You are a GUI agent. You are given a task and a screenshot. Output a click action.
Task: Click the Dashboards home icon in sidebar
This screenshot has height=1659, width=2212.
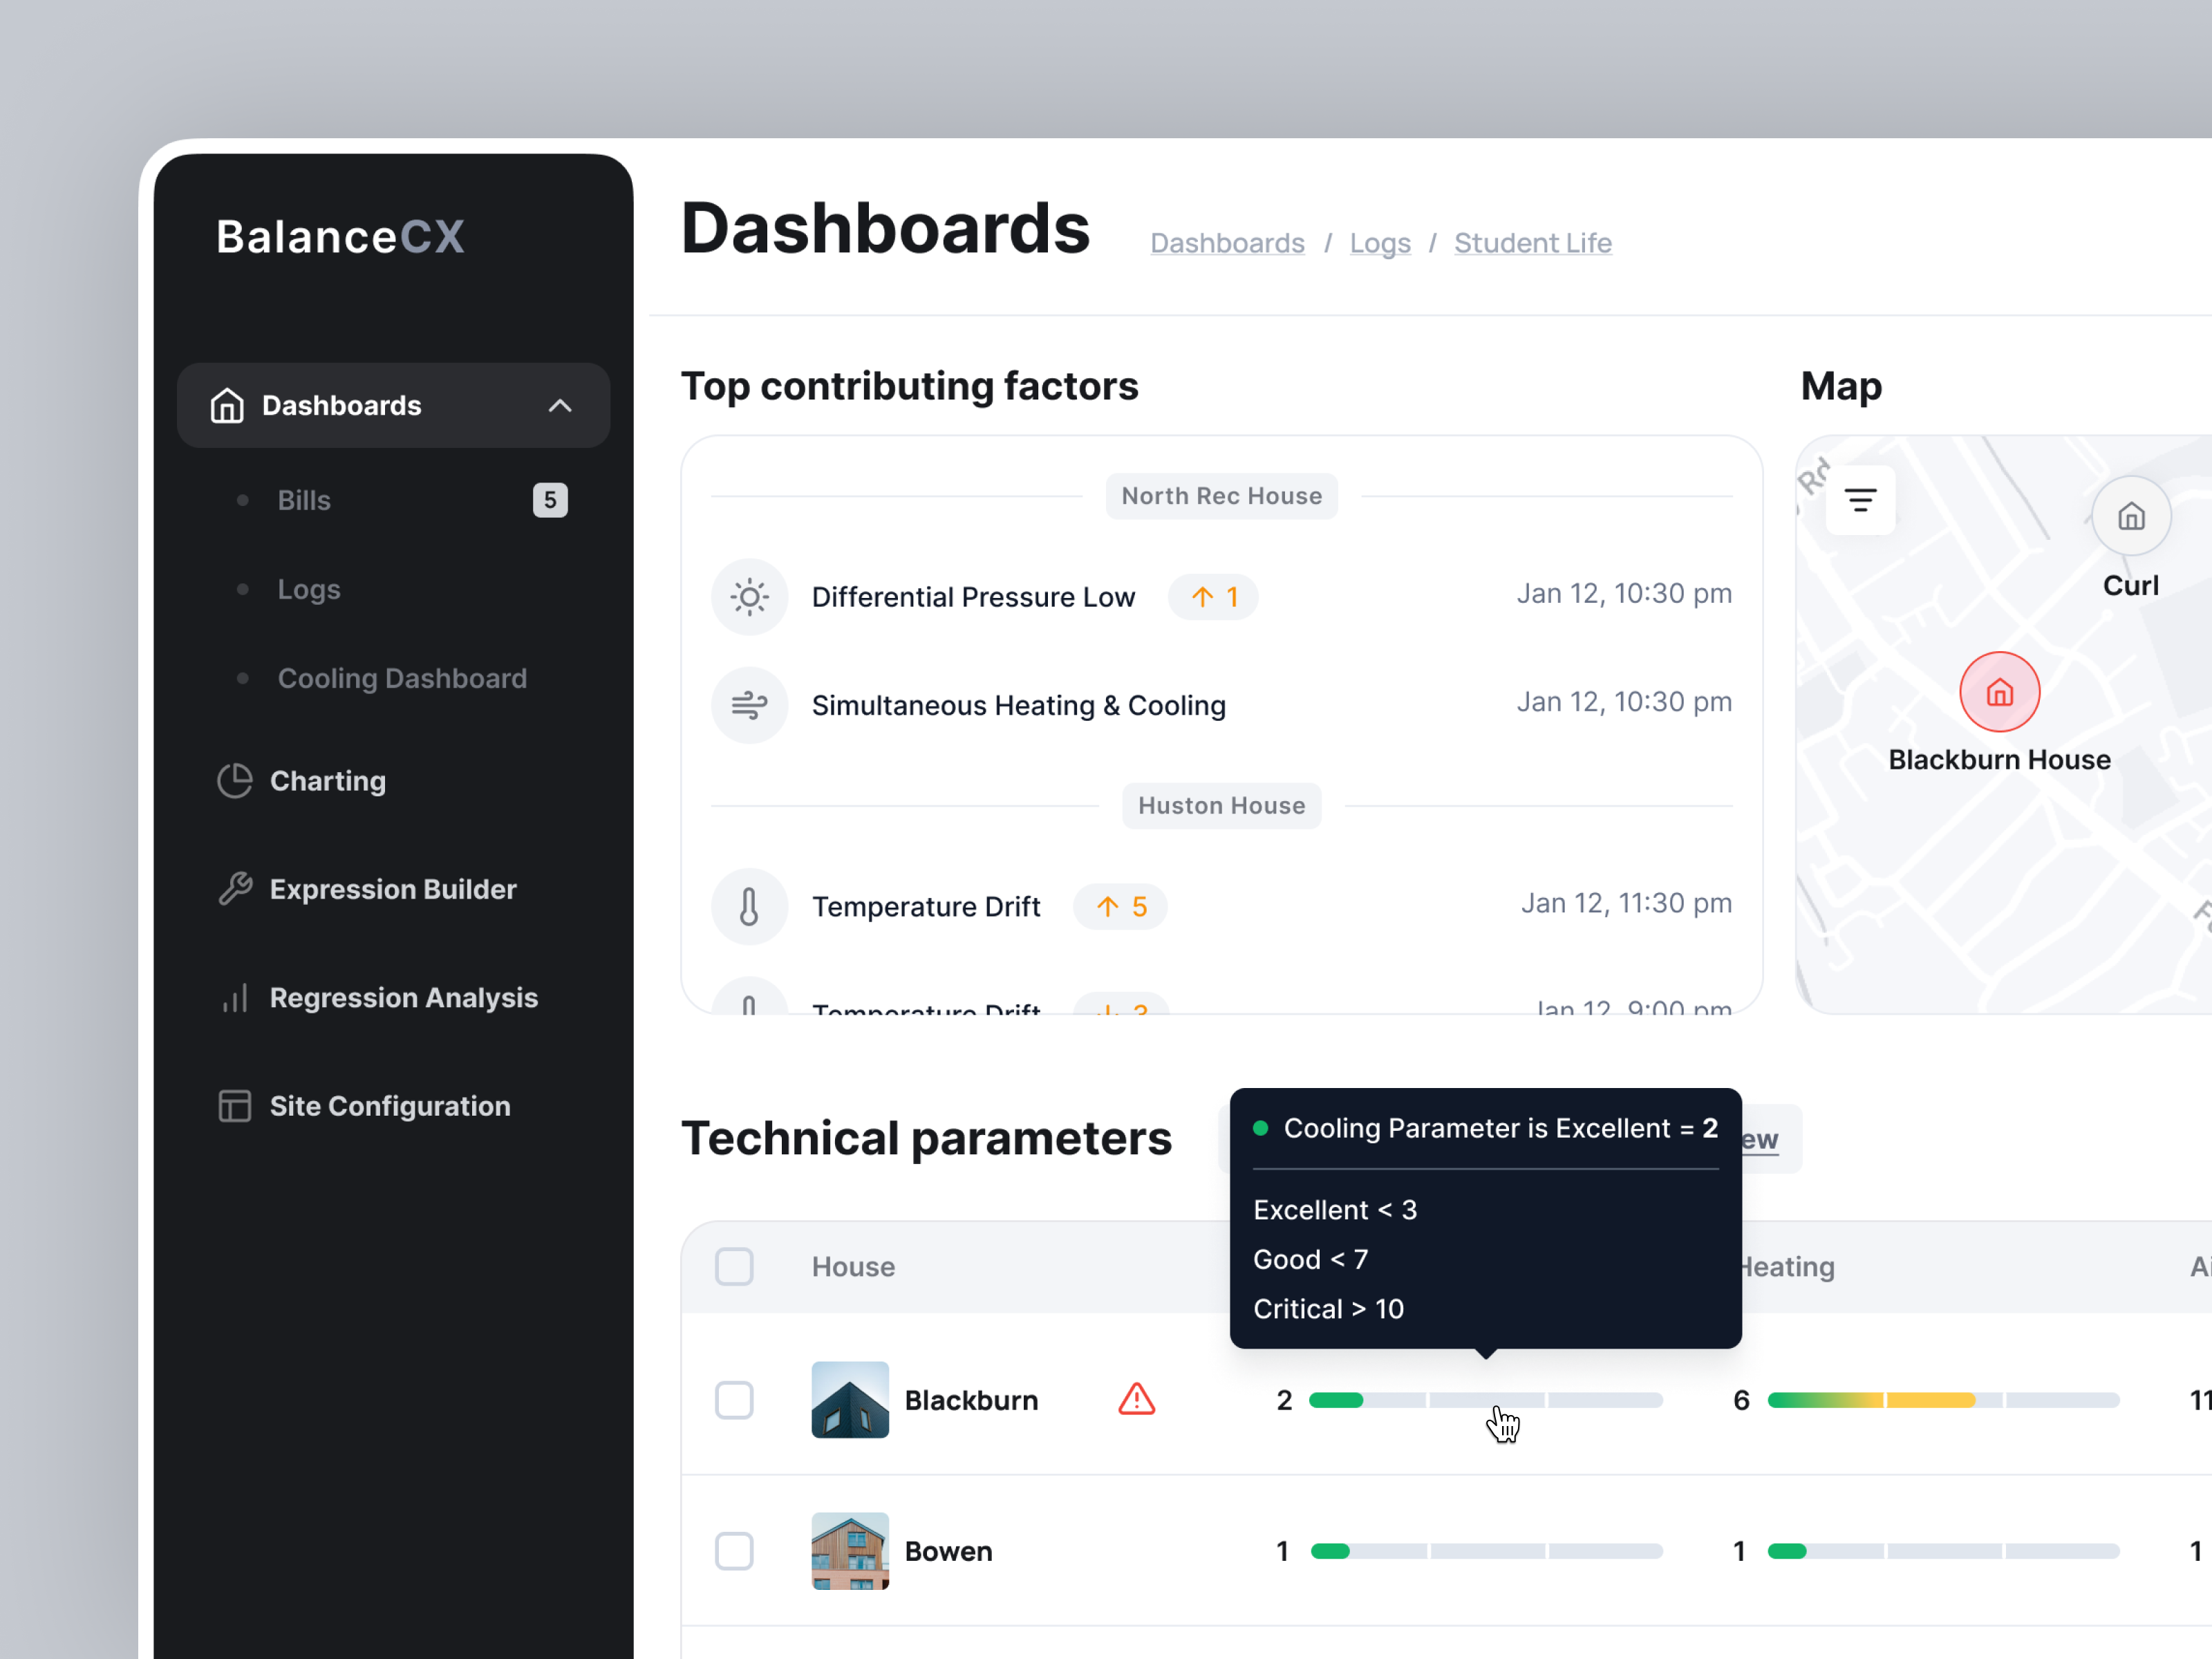226,405
